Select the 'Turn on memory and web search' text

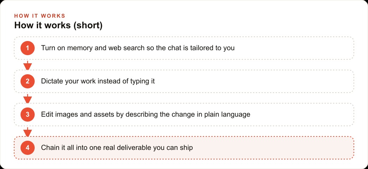[93, 48]
